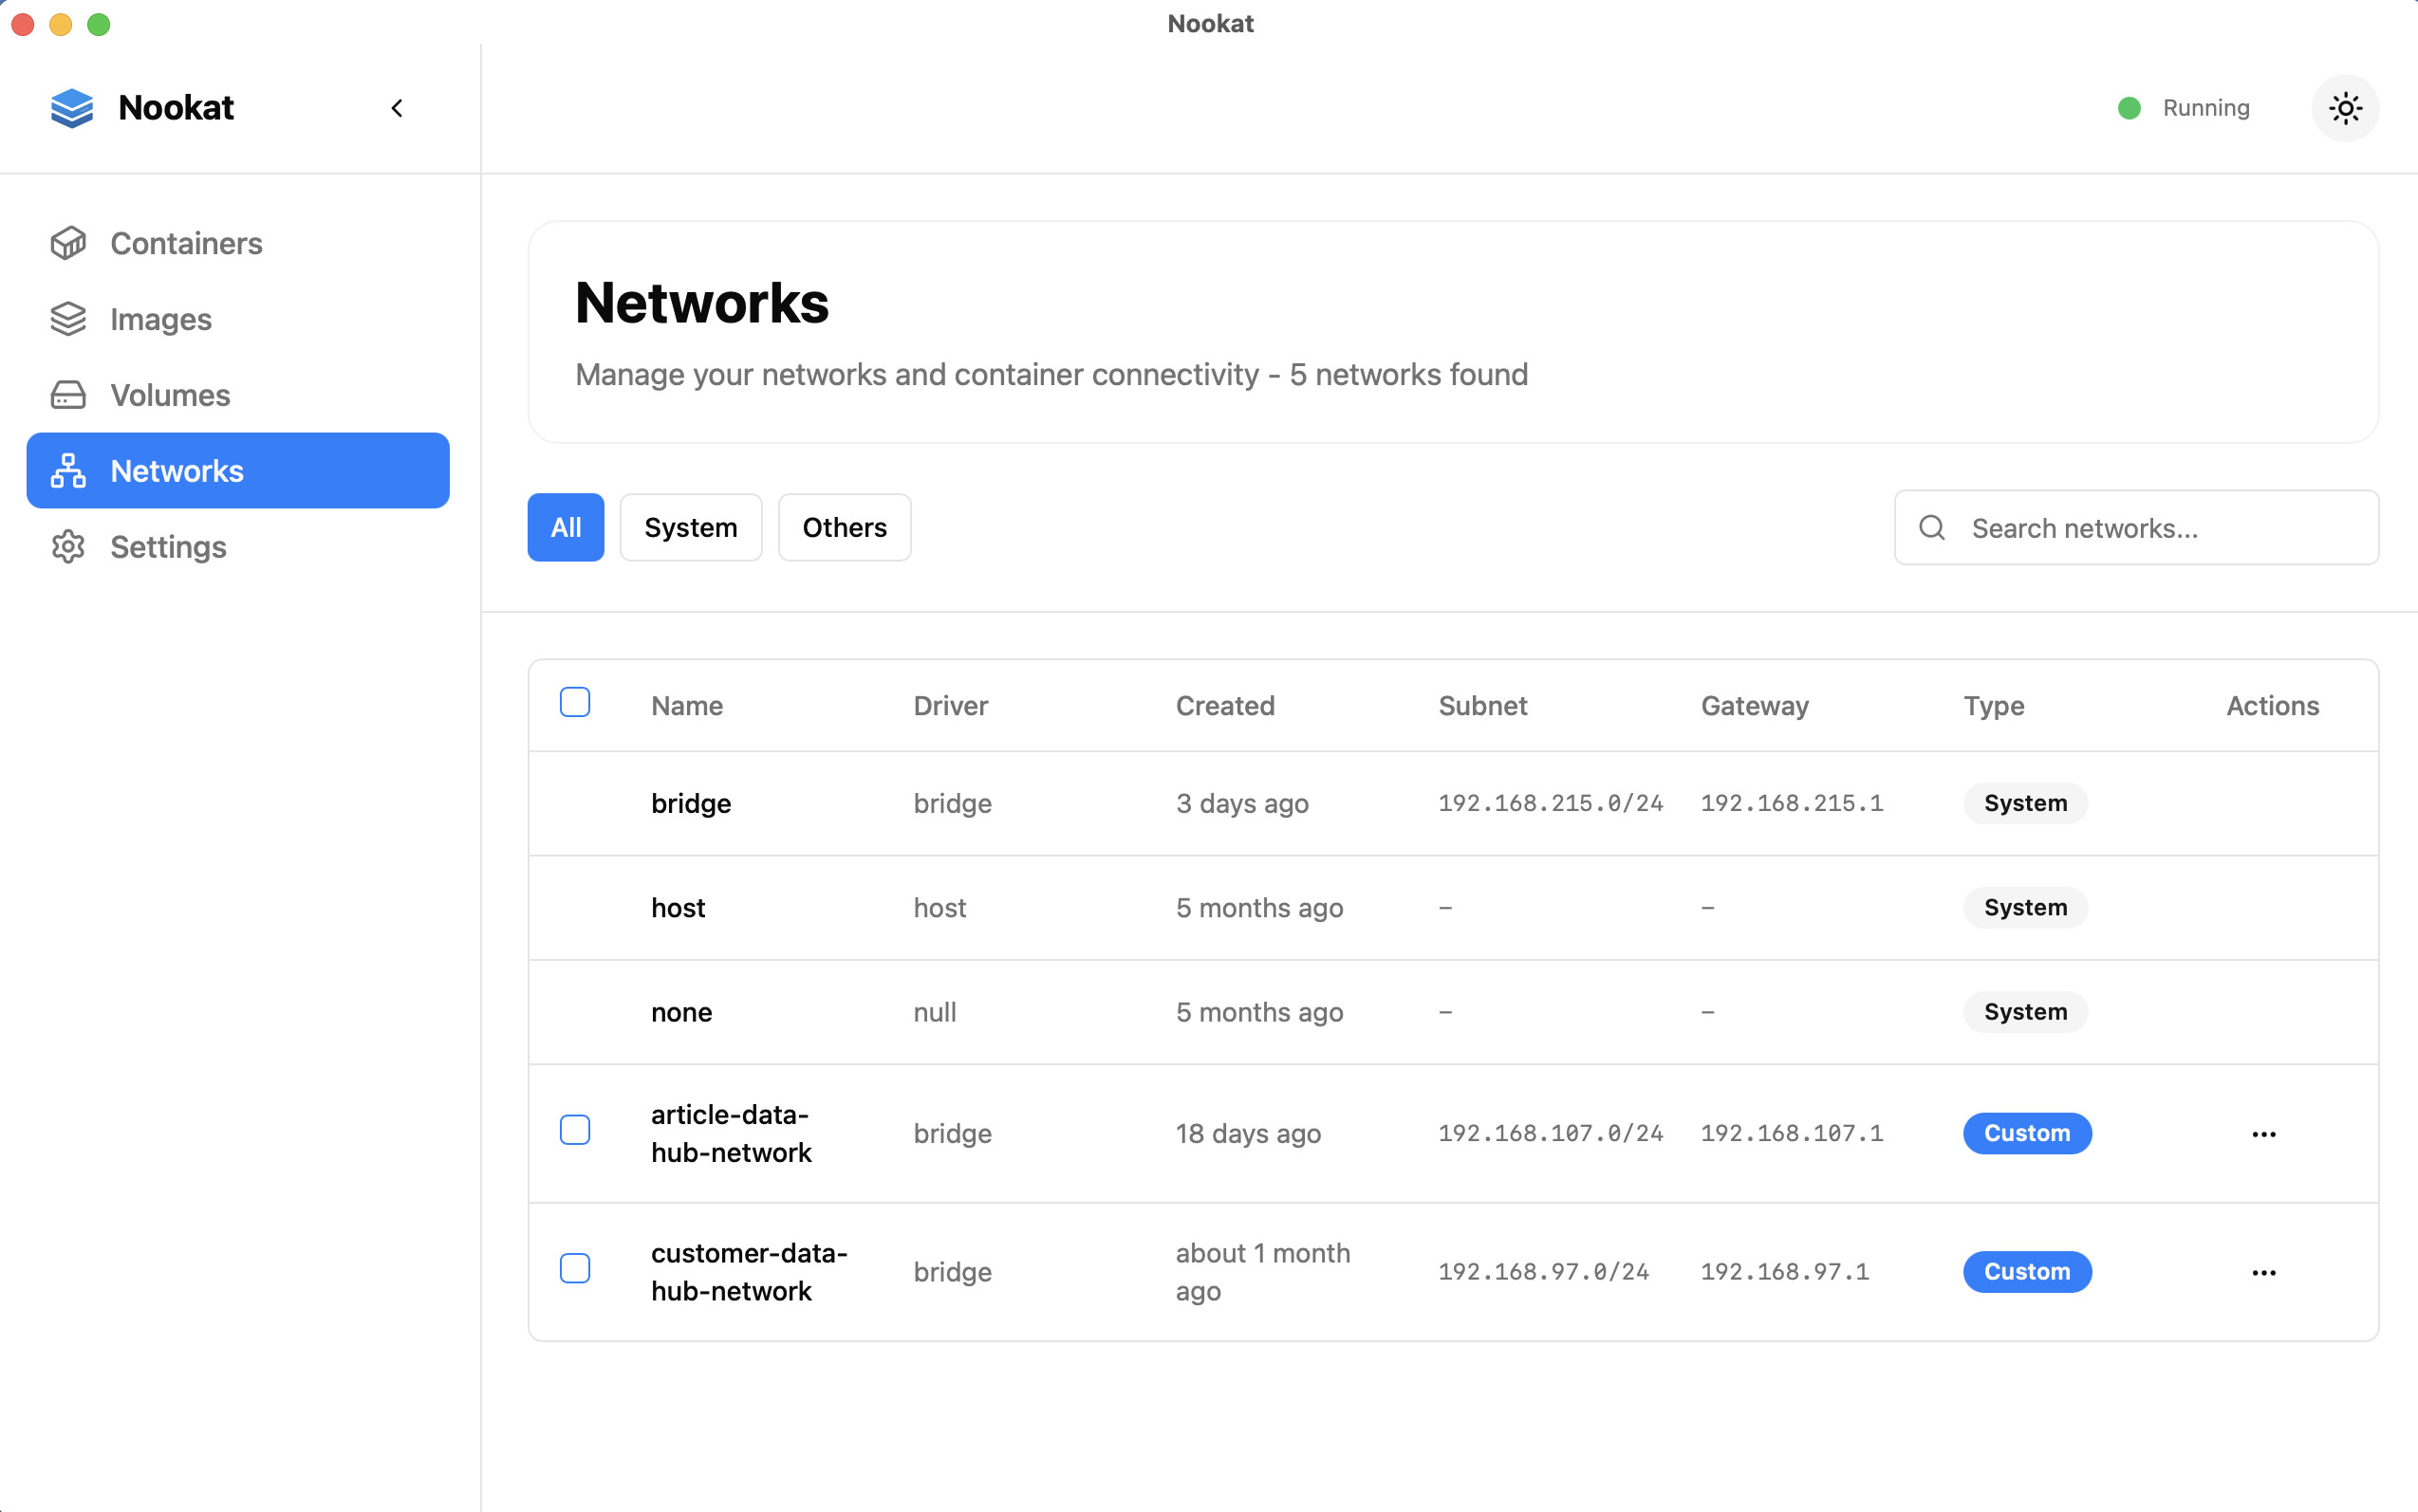
Task: Collapse the sidebar with the chevron arrow
Action: point(398,108)
